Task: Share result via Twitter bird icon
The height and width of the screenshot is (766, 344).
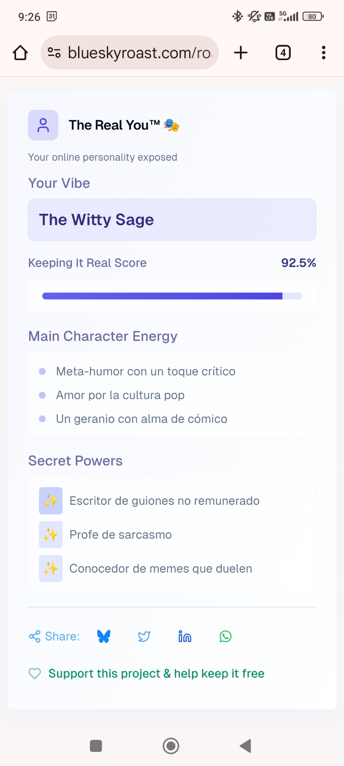Action: coord(144,636)
